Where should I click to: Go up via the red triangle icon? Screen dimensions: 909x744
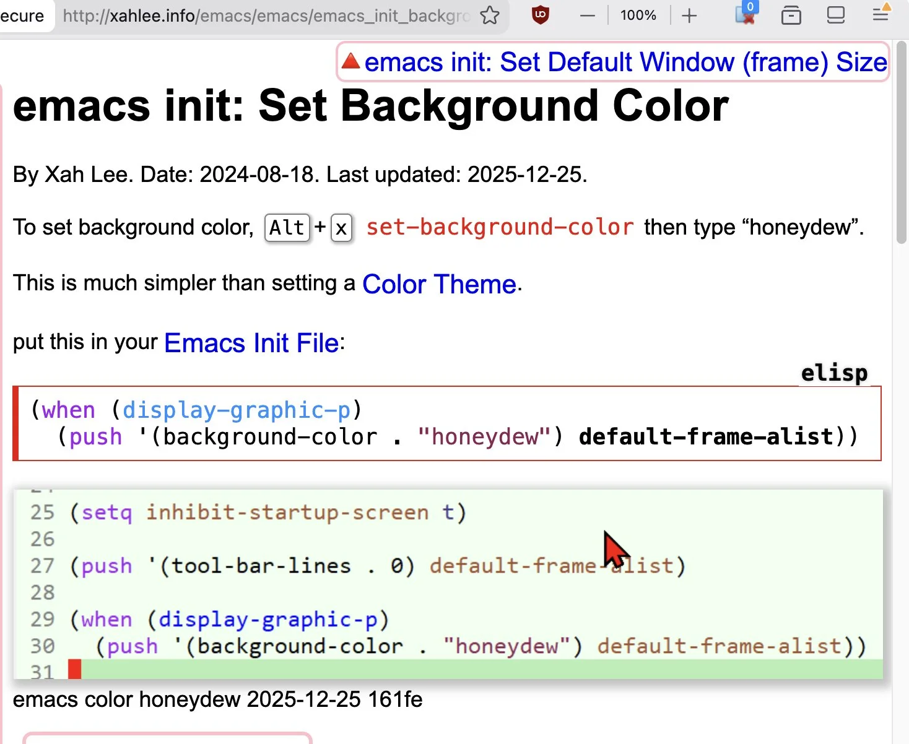tap(350, 61)
